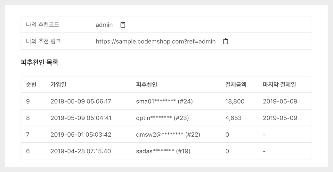Copy the referral code admin
Screen dimensions: 333x172
(123, 25)
